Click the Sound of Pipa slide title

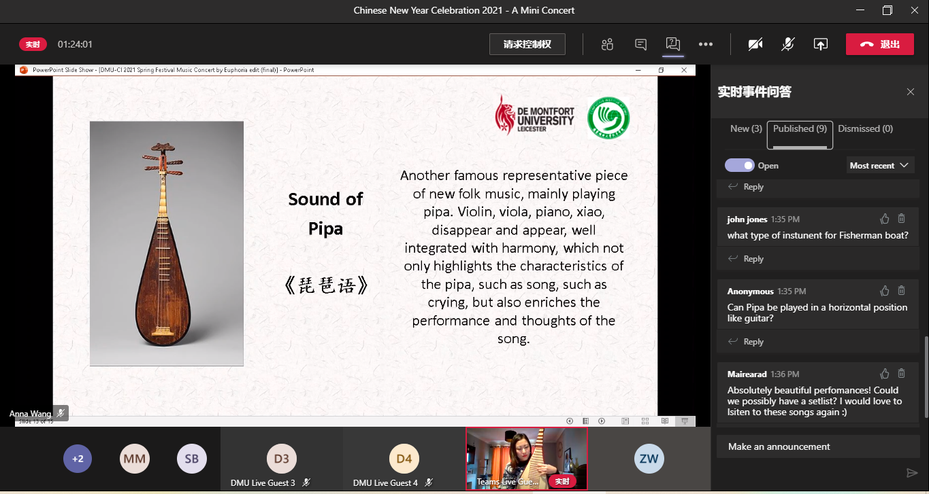(325, 213)
